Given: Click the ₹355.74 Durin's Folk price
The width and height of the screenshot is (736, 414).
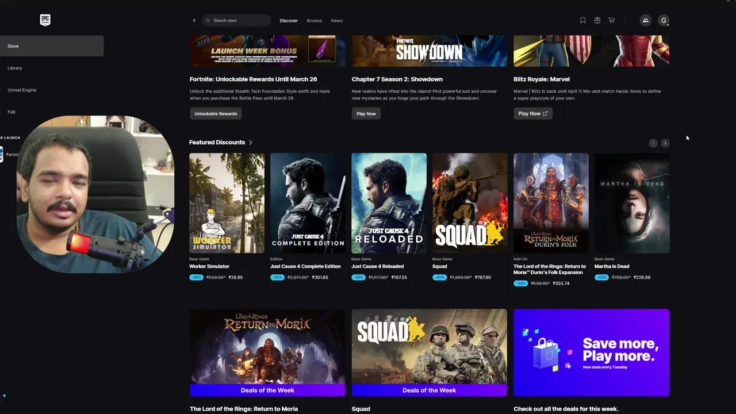Looking at the screenshot, I should [561, 283].
